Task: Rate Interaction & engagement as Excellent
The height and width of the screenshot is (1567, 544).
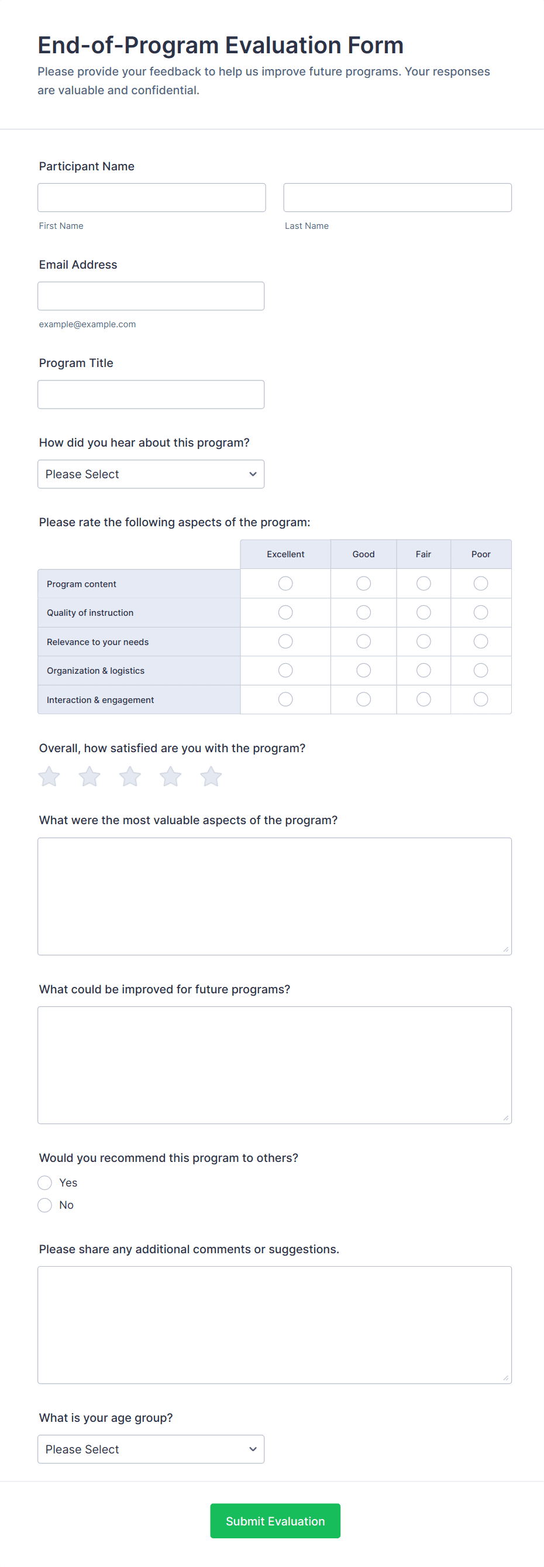Action: pyautogui.click(x=285, y=700)
